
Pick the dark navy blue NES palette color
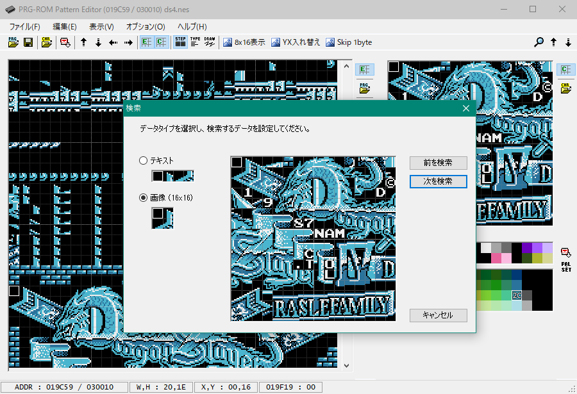[x=517, y=275]
